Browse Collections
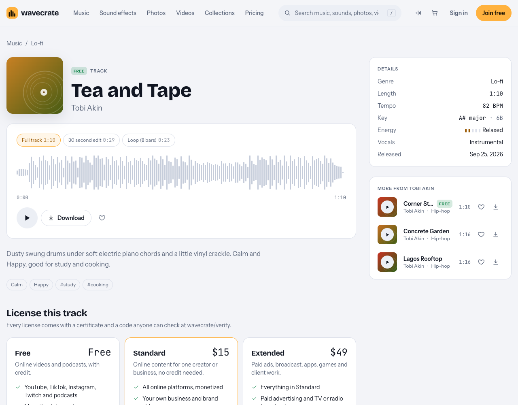This screenshot has height=405, width=518. (220, 13)
